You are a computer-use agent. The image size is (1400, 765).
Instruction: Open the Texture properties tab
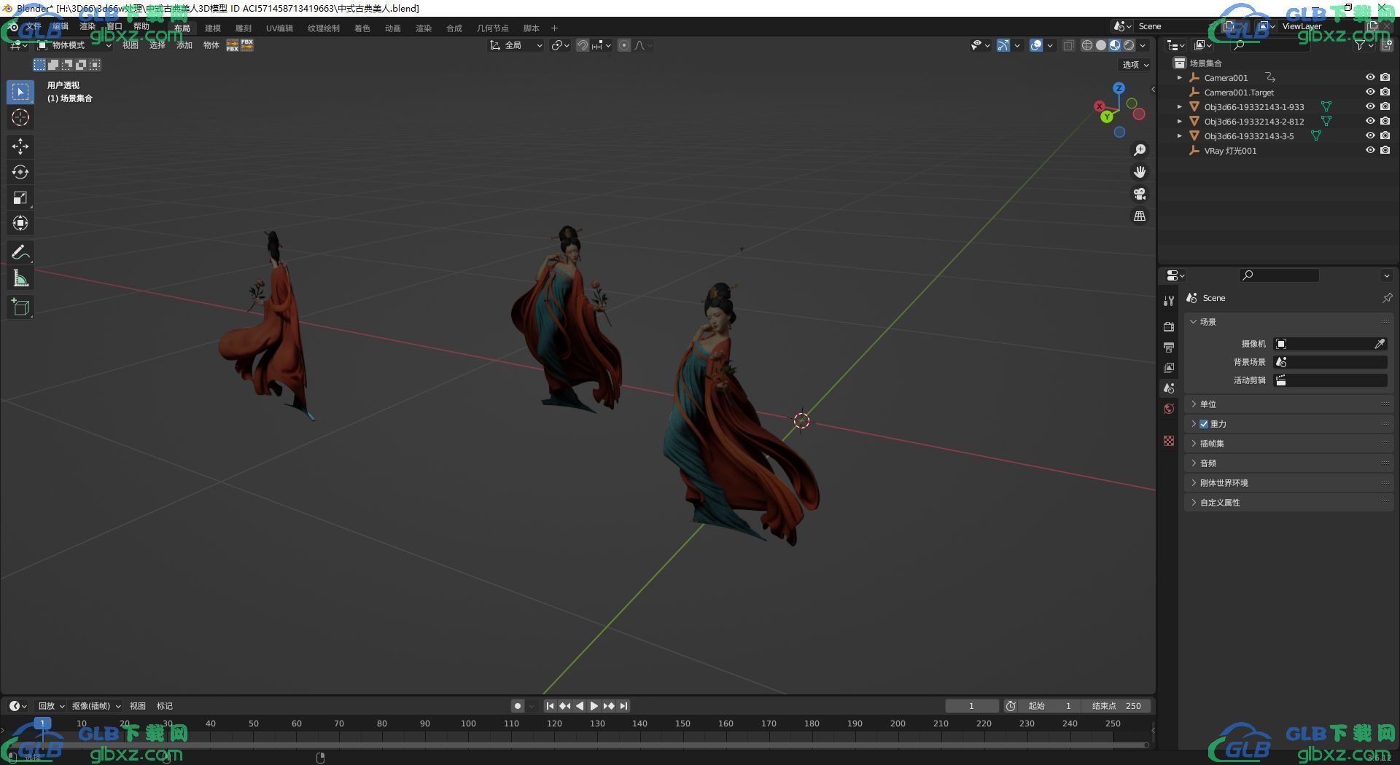1169,441
